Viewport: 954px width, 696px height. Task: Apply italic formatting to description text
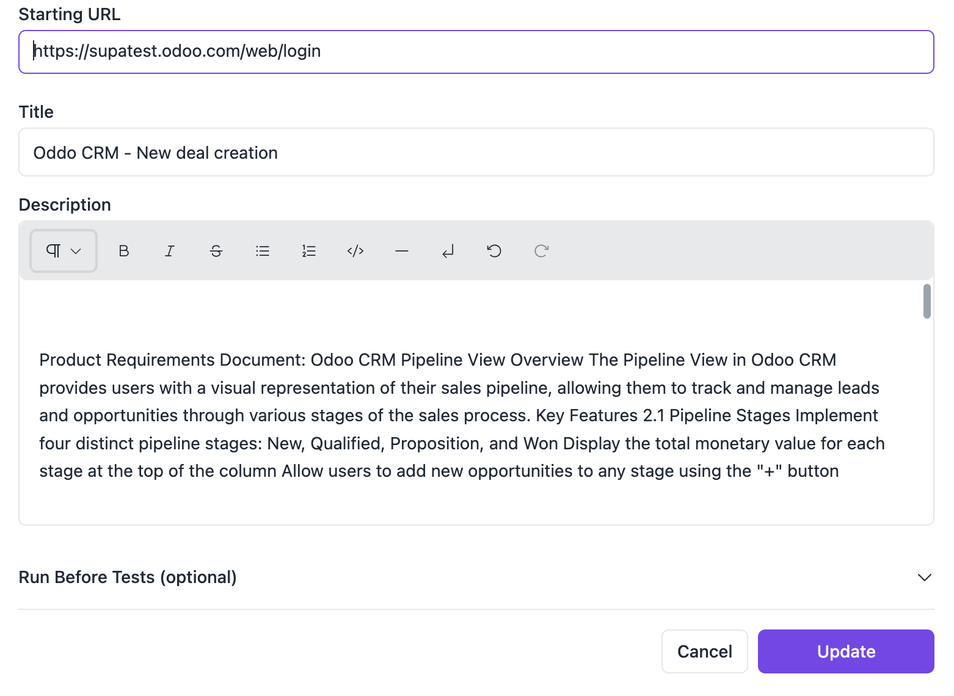point(170,251)
